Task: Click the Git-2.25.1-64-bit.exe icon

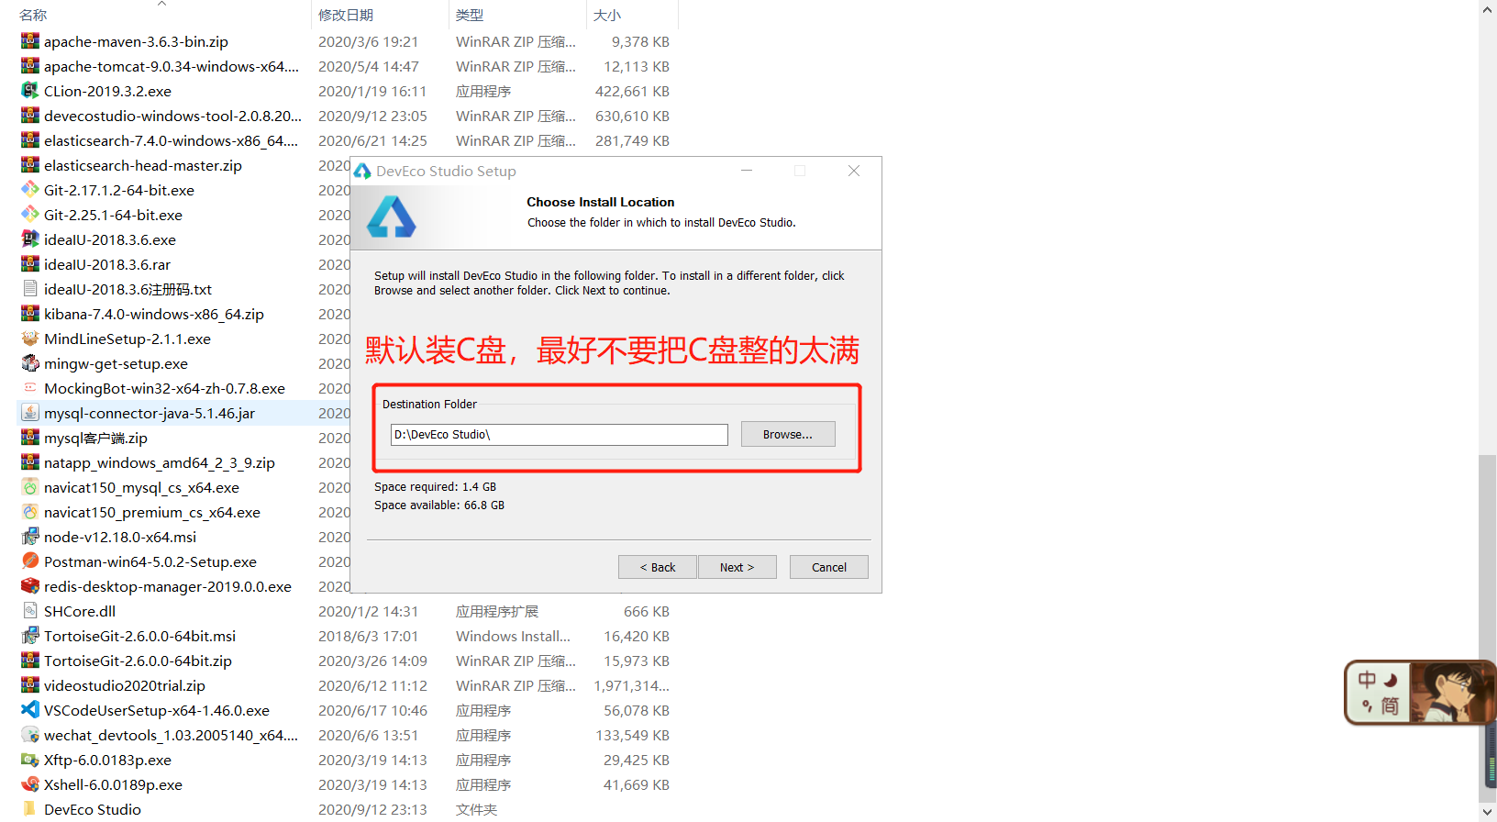Action: [x=30, y=215]
